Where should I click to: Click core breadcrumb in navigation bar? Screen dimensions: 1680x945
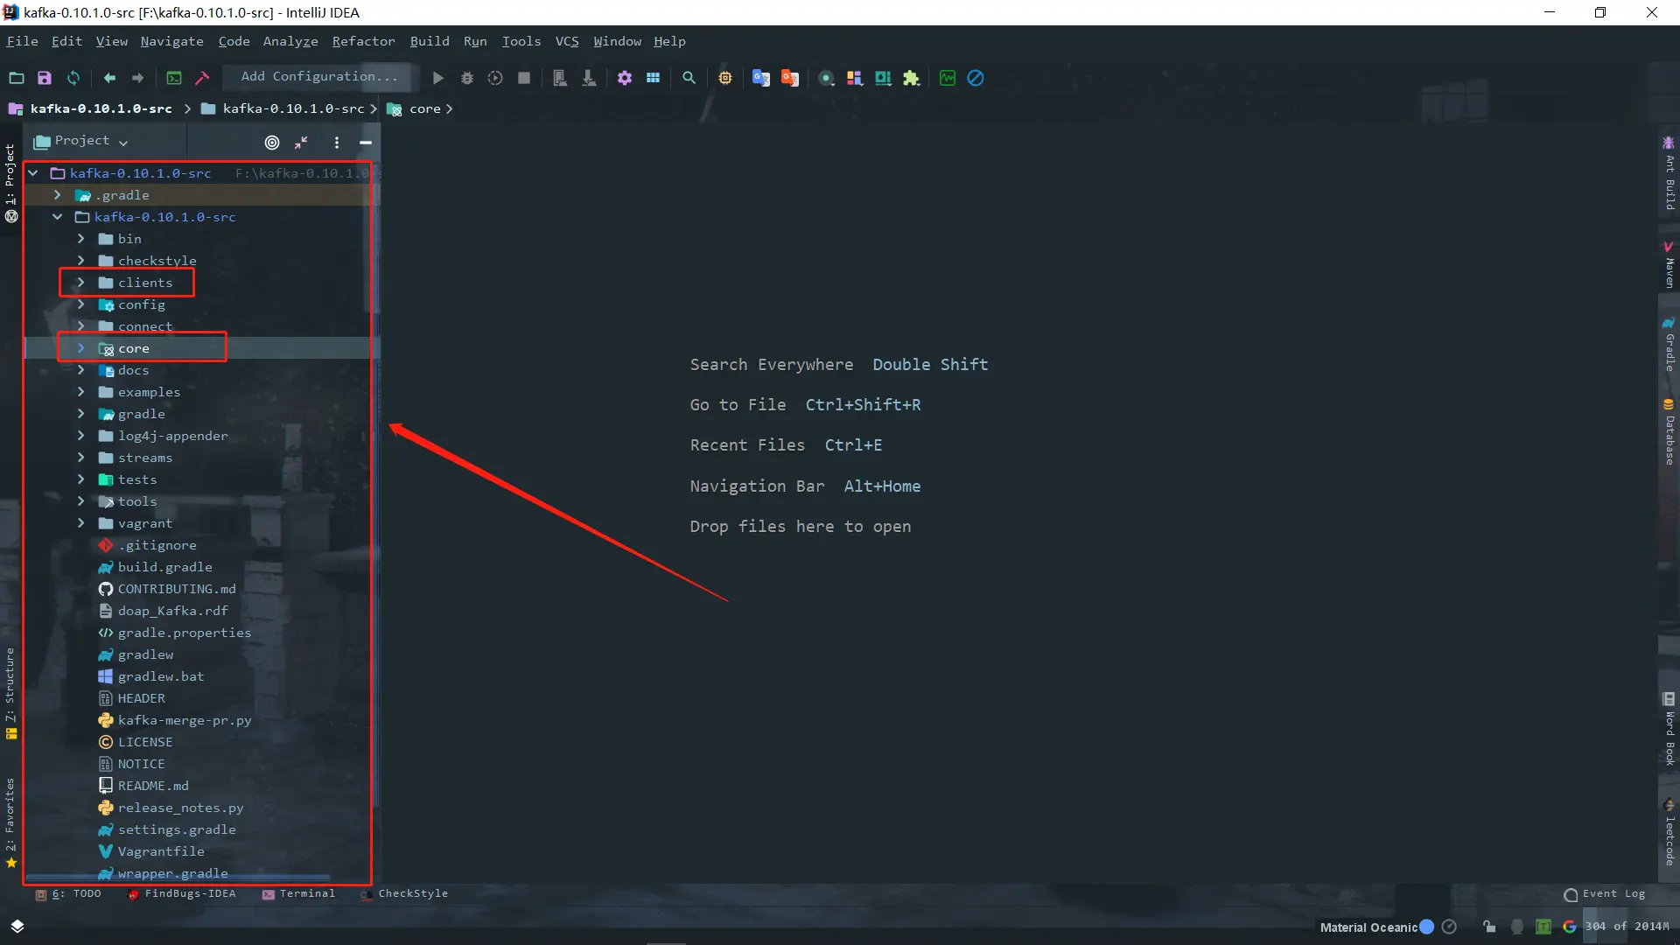pos(424,108)
